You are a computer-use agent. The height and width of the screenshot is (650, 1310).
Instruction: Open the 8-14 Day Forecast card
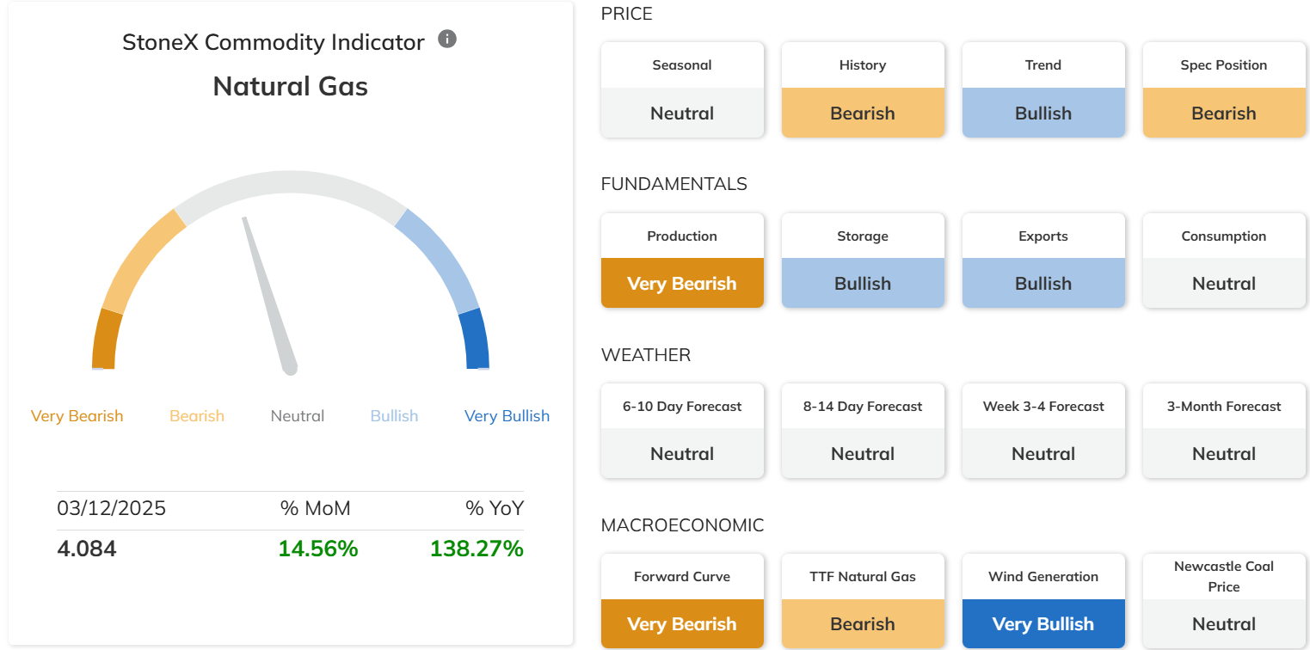(863, 431)
